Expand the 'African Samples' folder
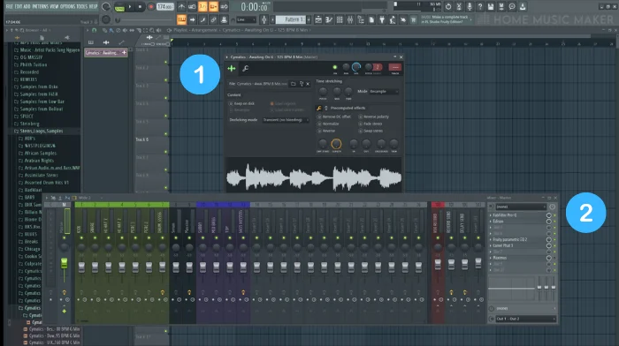 click(x=41, y=153)
